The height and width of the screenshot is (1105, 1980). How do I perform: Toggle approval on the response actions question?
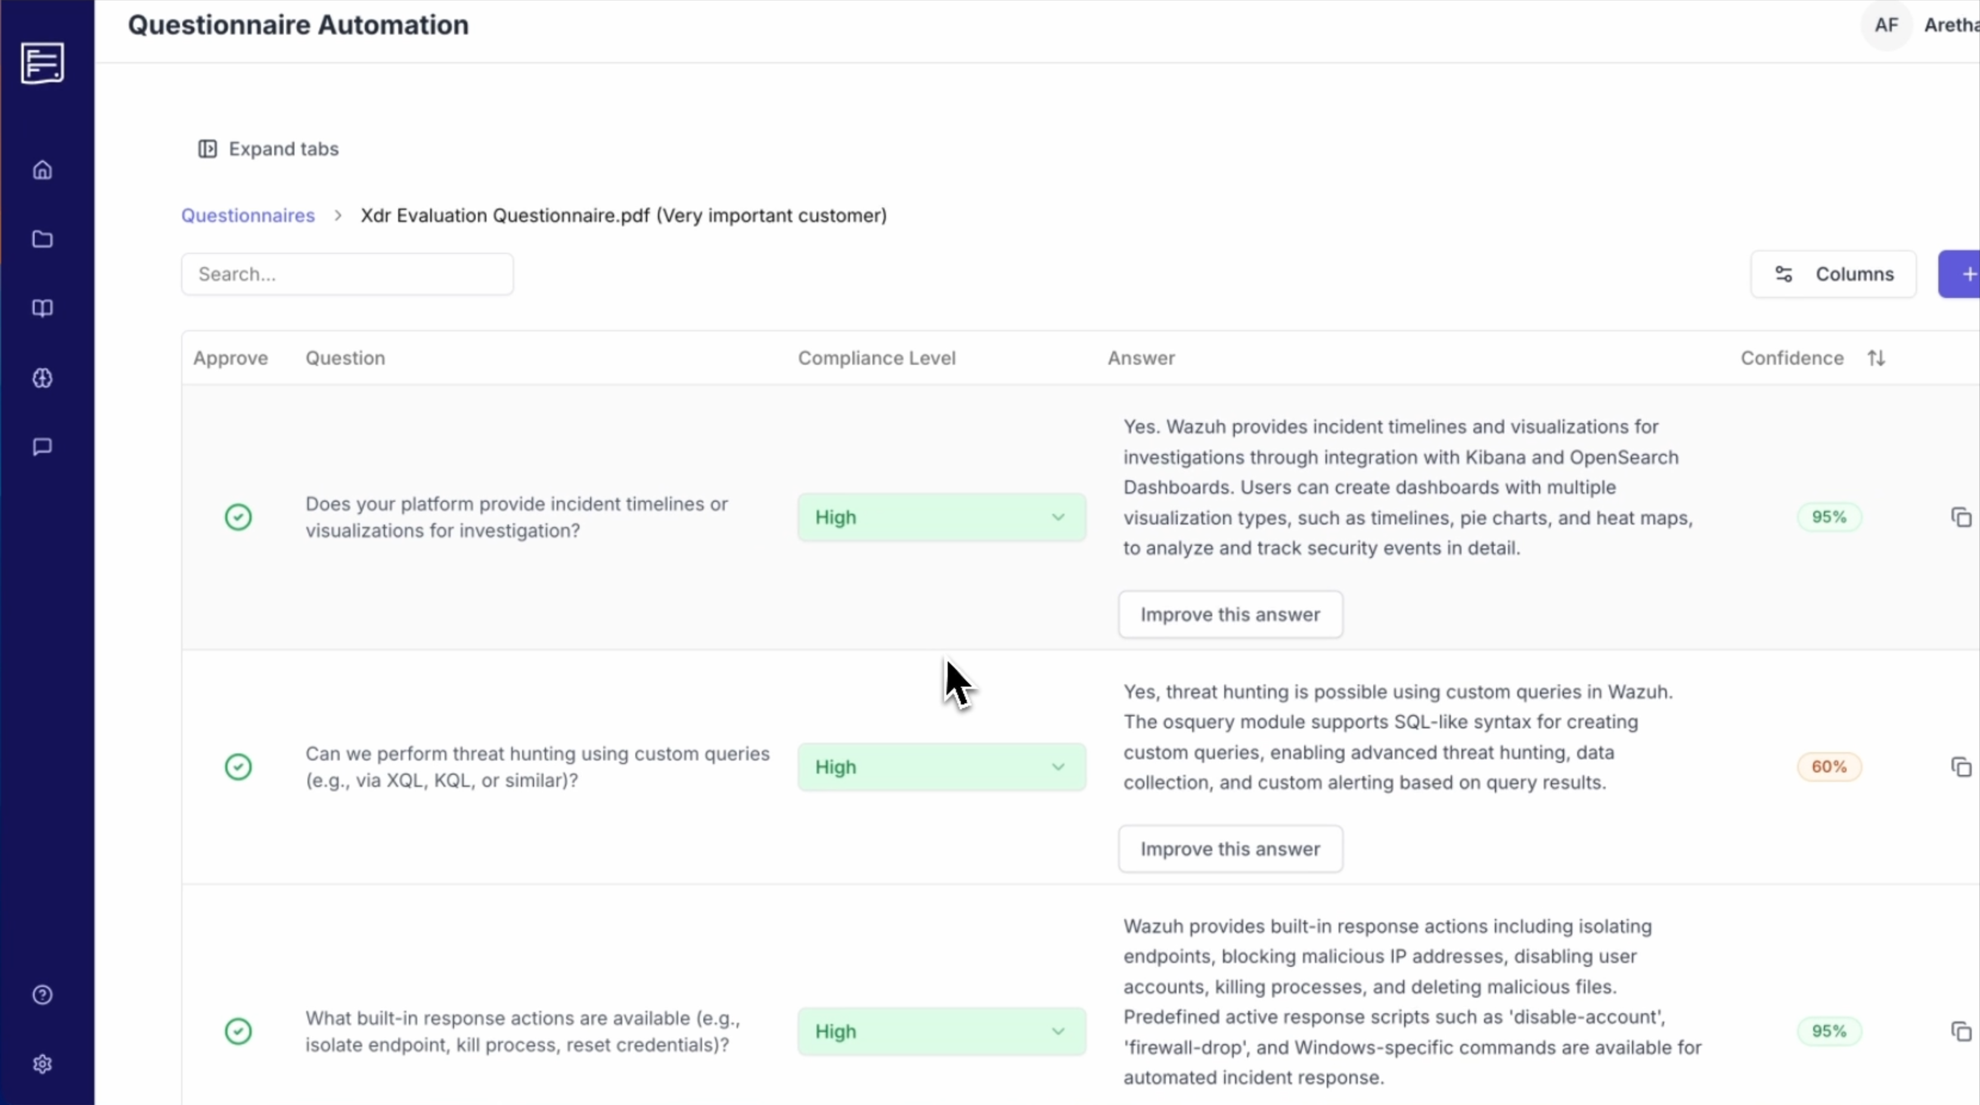coord(238,1031)
